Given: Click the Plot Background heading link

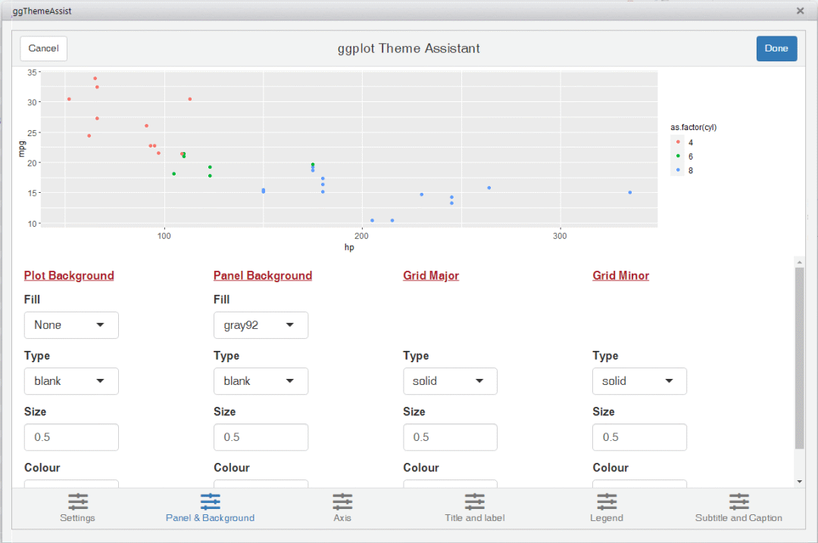Looking at the screenshot, I should click(x=69, y=276).
